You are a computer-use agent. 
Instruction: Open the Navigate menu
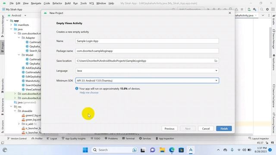36,3
